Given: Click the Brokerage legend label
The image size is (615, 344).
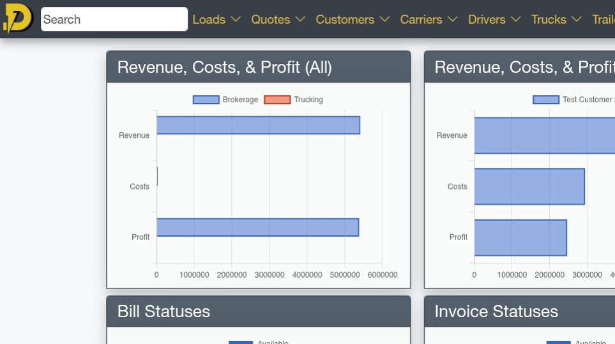Looking at the screenshot, I should click(240, 100).
